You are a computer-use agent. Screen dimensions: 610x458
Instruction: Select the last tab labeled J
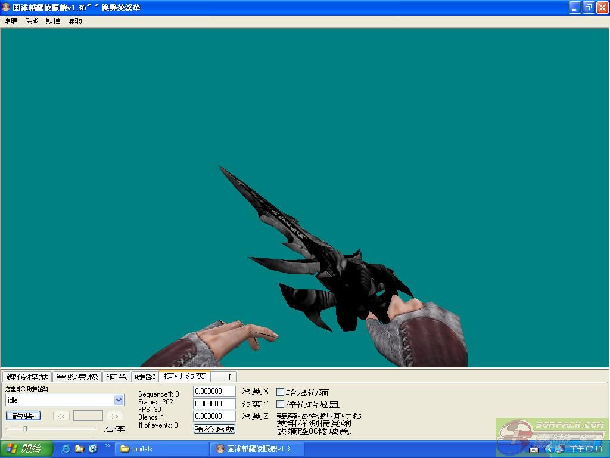[225, 377]
